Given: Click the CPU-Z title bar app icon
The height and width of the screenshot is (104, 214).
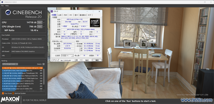Looking at the screenshot, I should (52, 11).
